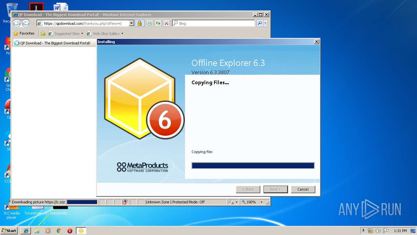
Task: Open the Windows Start menu
Action: 9,230
